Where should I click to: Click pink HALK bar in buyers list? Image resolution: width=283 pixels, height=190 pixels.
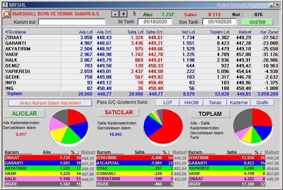[43, 179]
